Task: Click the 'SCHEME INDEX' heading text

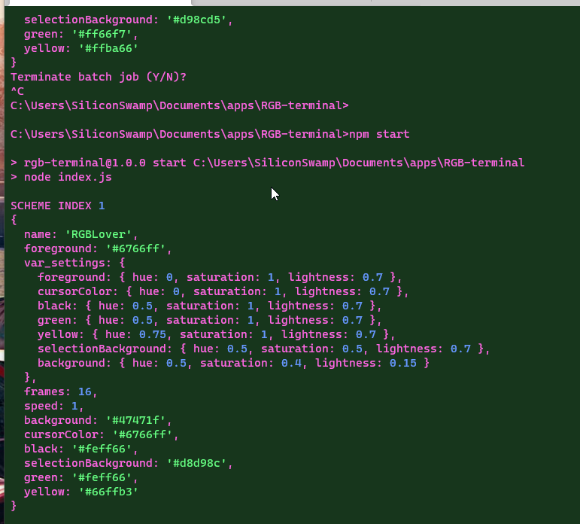Action: (x=51, y=206)
